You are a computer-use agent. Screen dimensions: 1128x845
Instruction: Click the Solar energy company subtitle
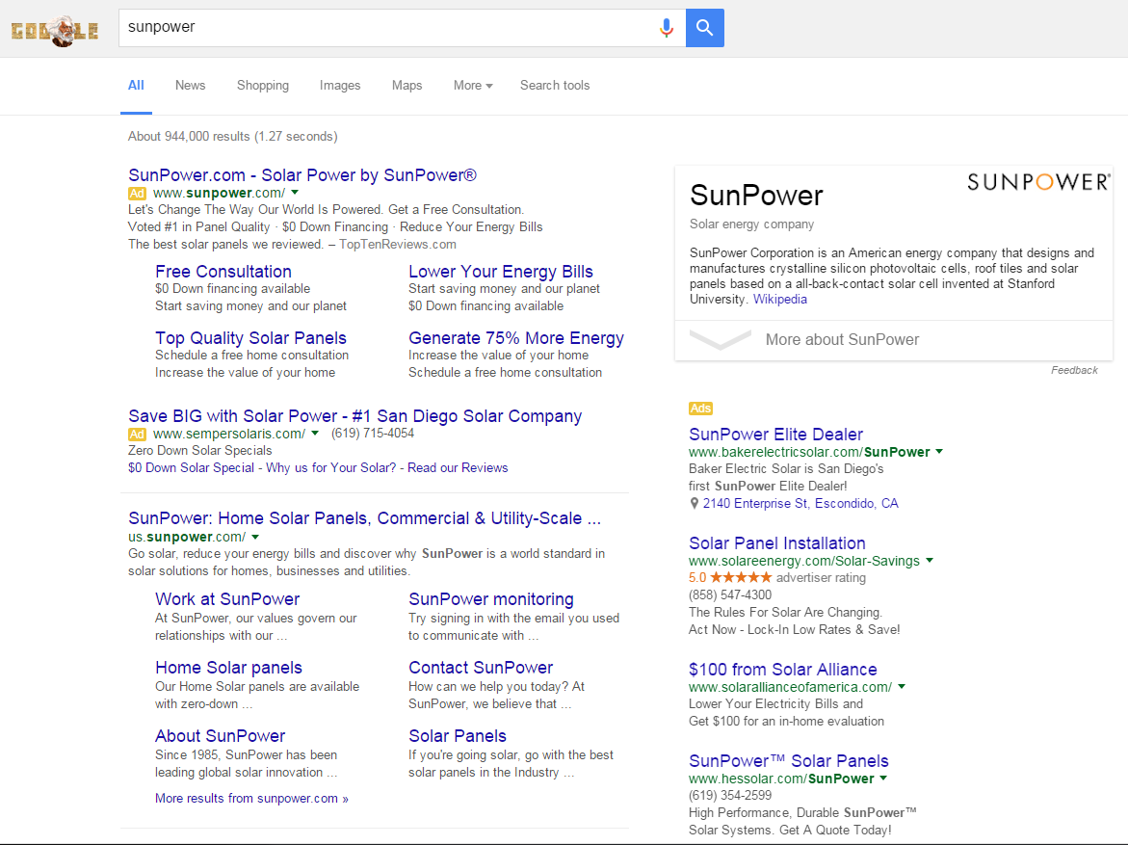coord(751,224)
